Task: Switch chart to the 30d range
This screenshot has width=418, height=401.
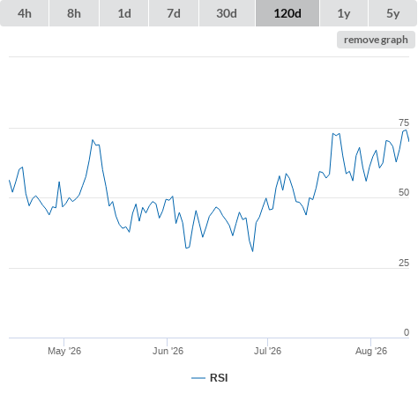Action: (x=227, y=13)
